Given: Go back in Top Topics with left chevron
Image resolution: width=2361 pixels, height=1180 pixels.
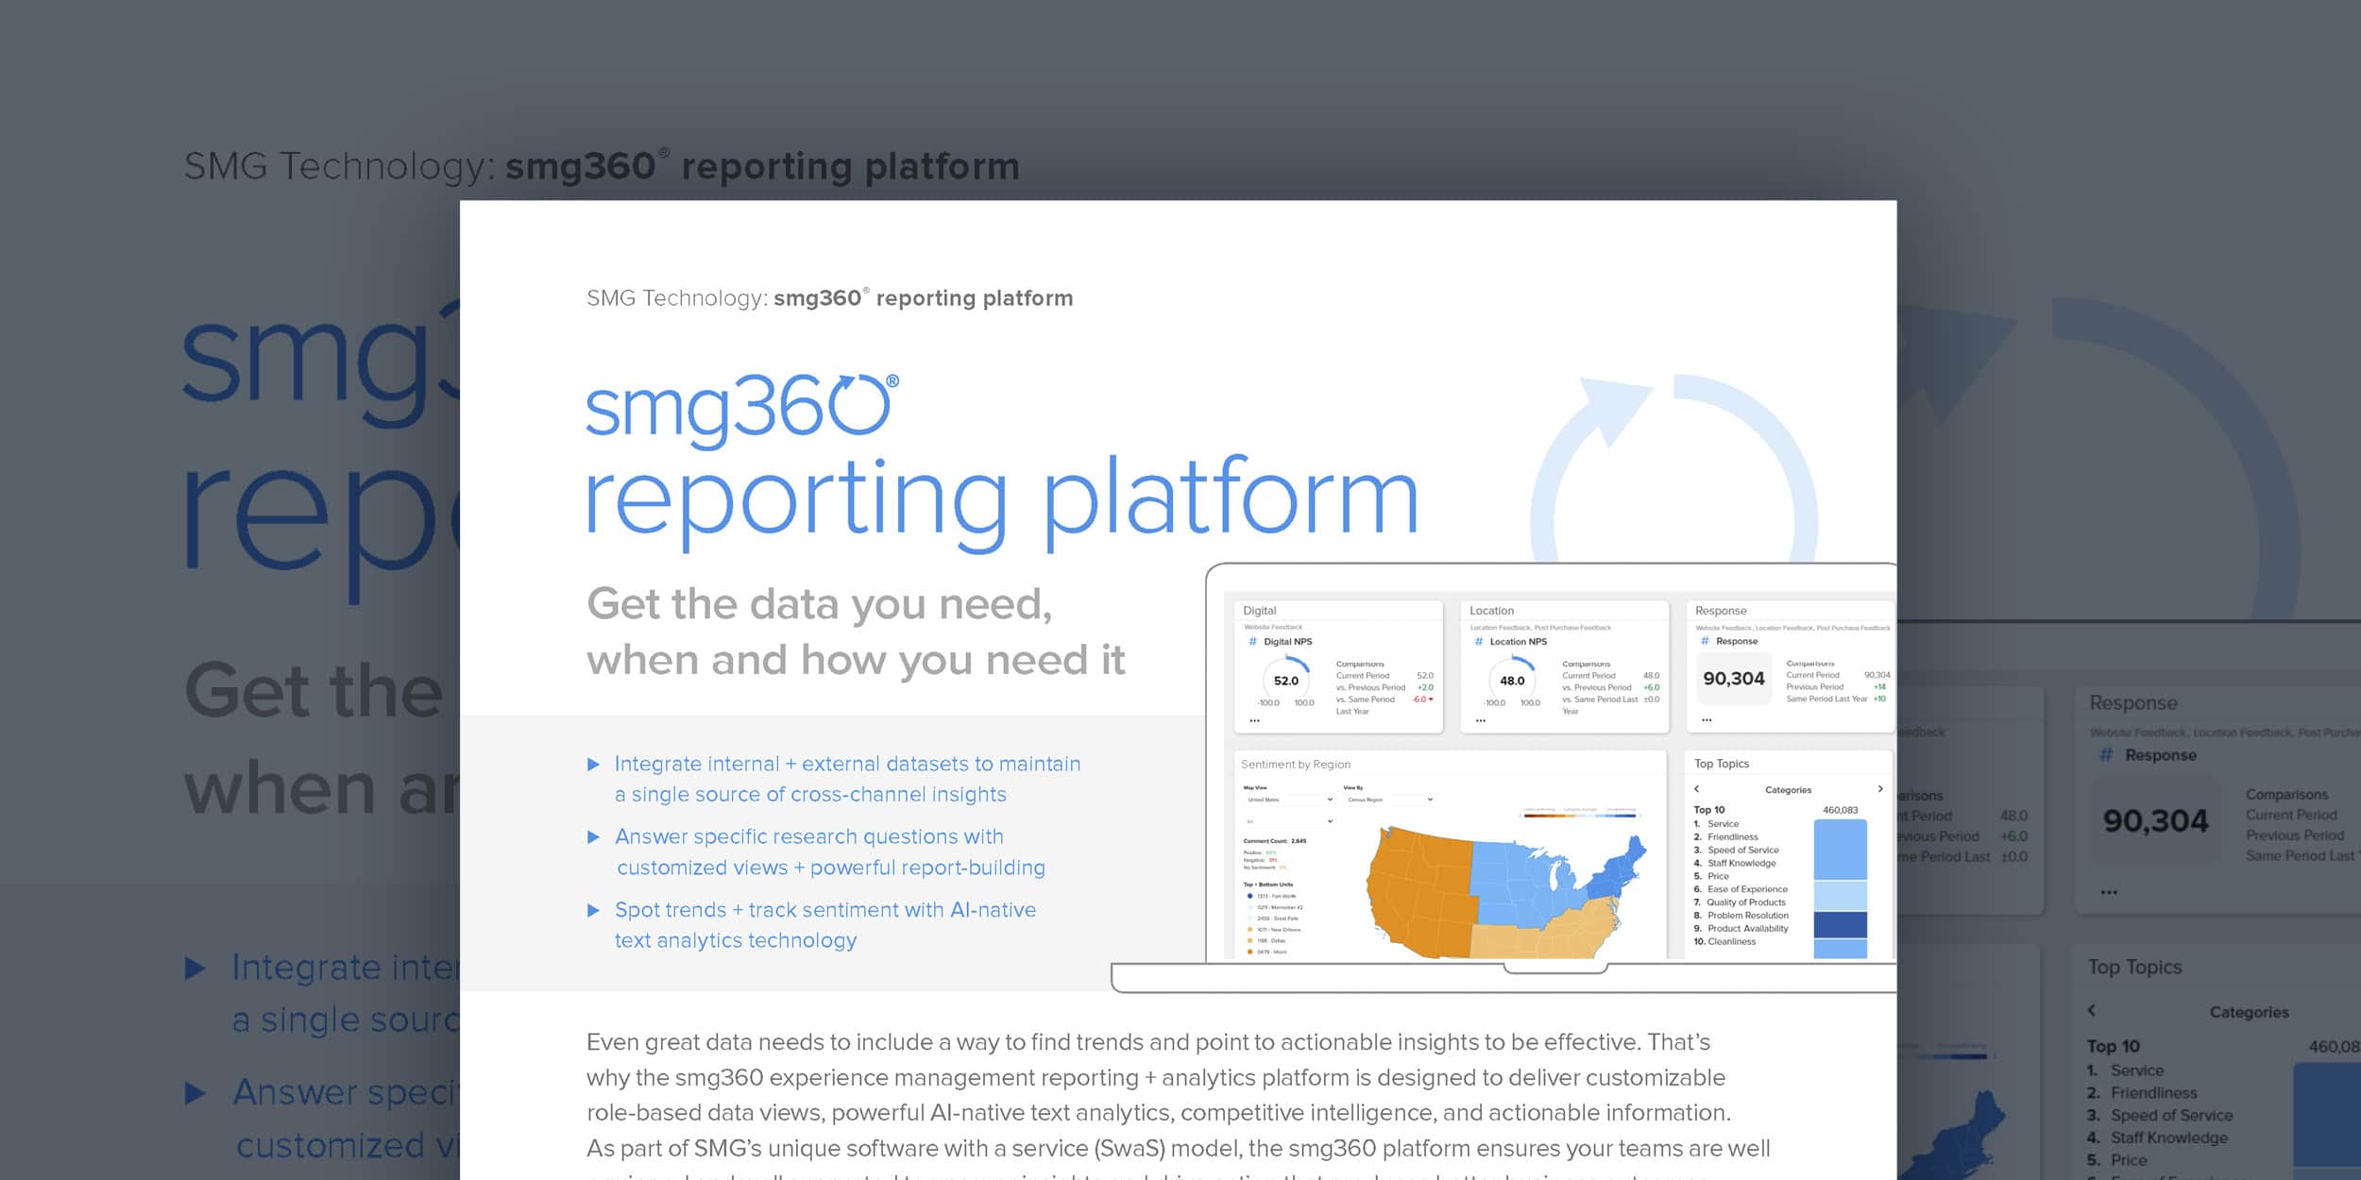Looking at the screenshot, I should [x=1696, y=789].
